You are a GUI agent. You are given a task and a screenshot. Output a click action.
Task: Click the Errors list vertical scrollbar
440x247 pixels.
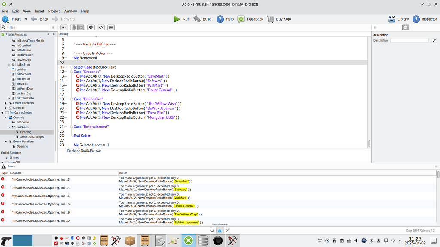coord(438,174)
